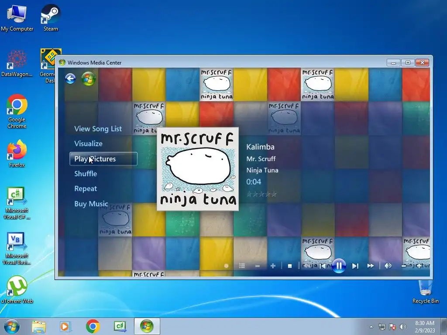Select the Firefox desktop shortcut
Screen dimensions: 447x335
(x=17, y=154)
